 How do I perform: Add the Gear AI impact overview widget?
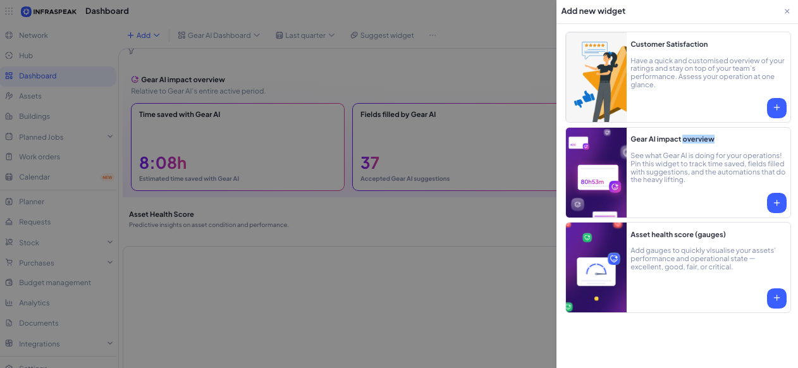(777, 203)
